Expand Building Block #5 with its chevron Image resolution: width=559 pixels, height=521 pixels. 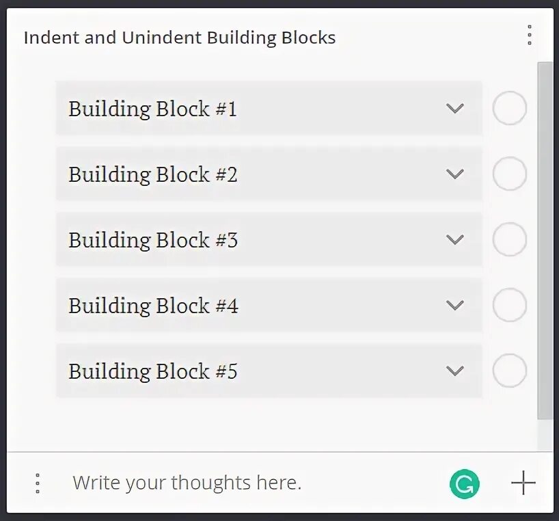(x=454, y=371)
